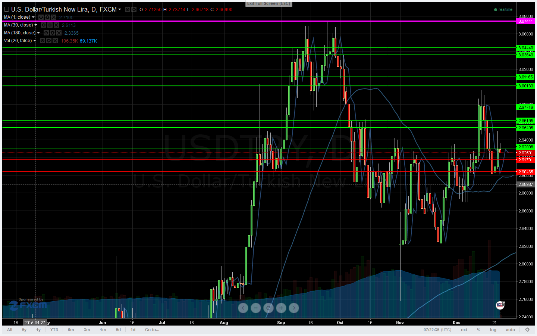Viewport: 537px width, 336px height.
Task: Open the Go to... date dialog
Action: (152, 330)
